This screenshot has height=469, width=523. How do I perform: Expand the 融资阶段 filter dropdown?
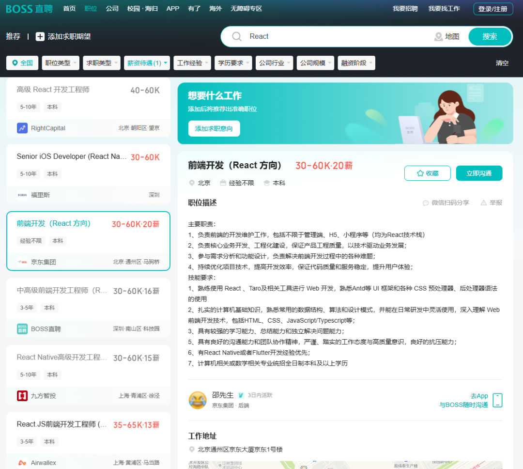click(356, 63)
